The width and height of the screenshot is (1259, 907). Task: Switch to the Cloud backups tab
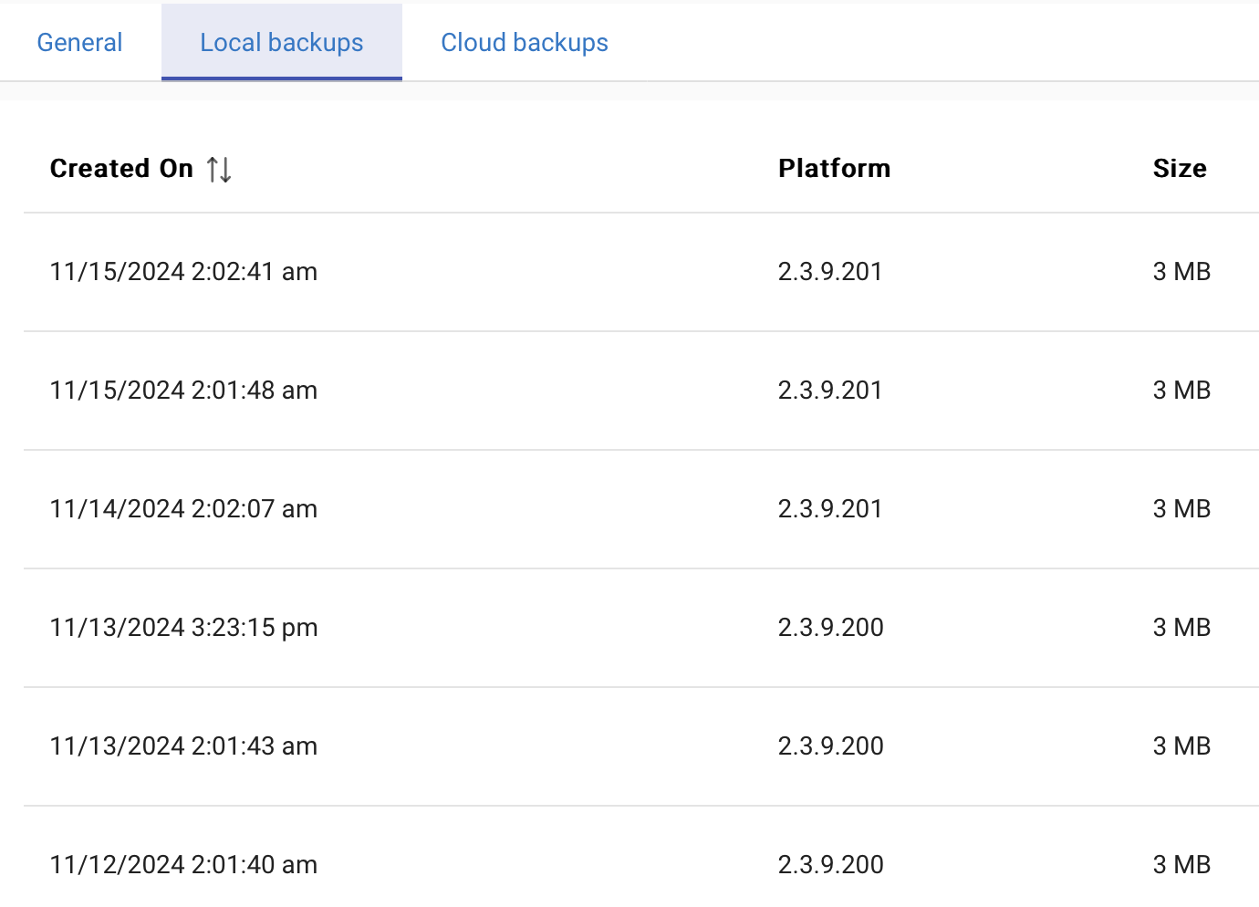click(x=525, y=43)
